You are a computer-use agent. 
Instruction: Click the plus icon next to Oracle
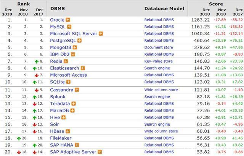pos(68,20)
